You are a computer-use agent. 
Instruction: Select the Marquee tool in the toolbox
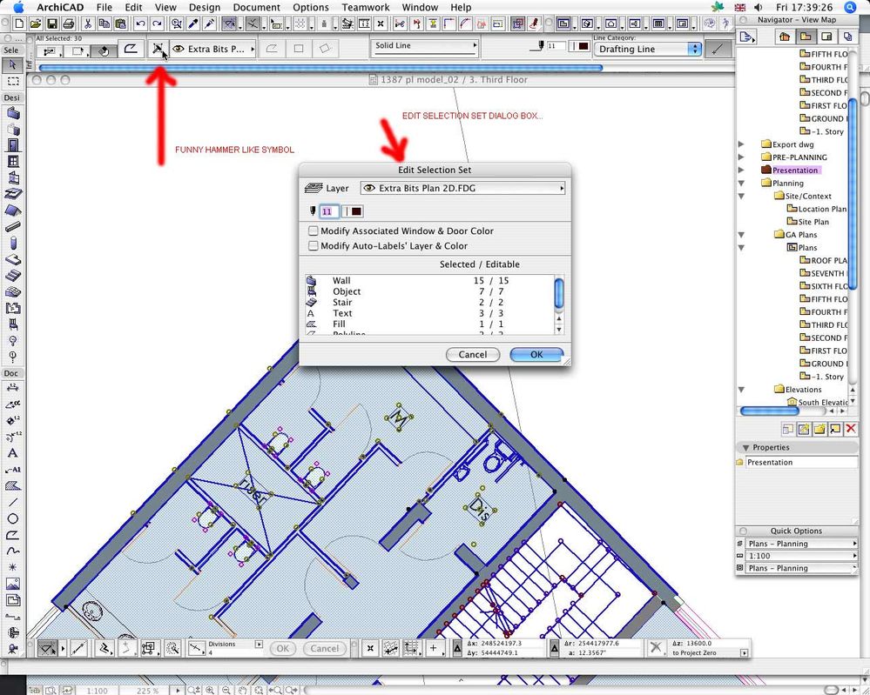pos(13,81)
